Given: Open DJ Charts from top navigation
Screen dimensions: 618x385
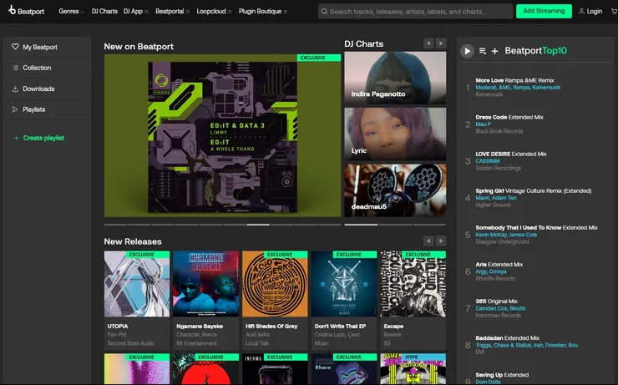Looking at the screenshot, I should 104,12.
